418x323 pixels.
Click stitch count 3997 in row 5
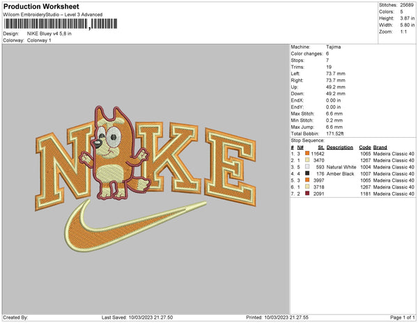pos(318,180)
